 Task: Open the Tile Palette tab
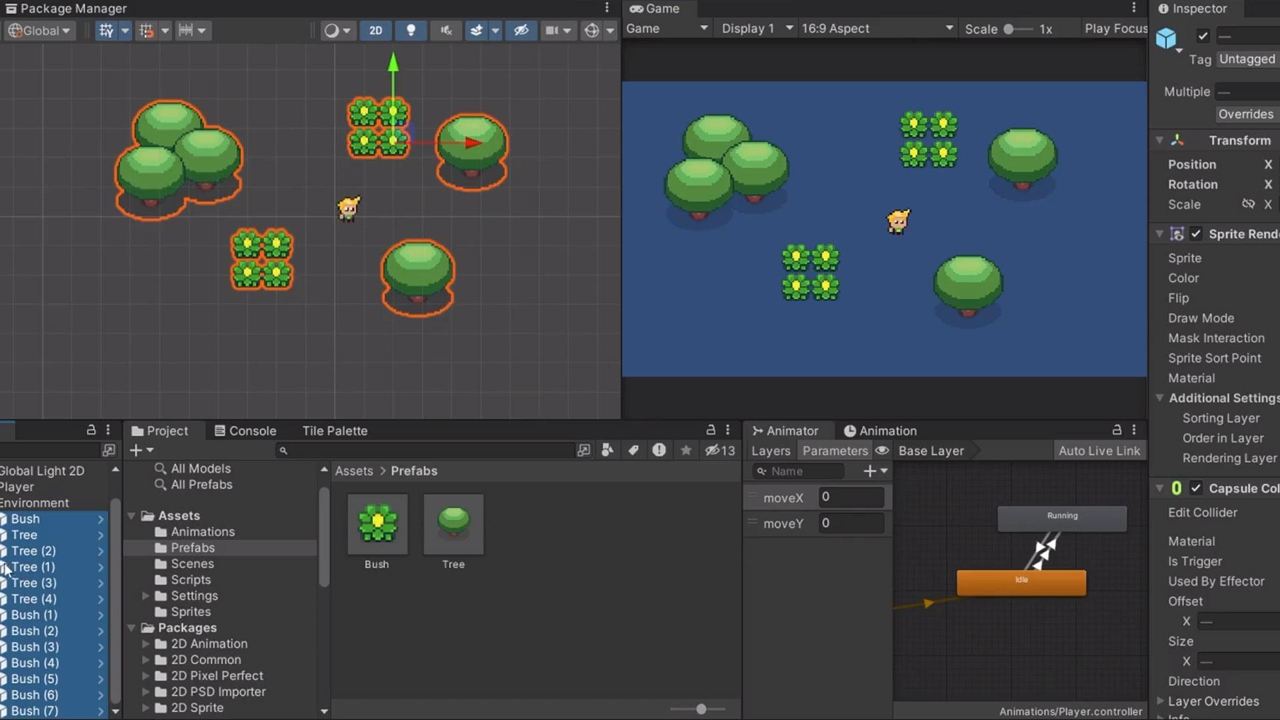[334, 431]
